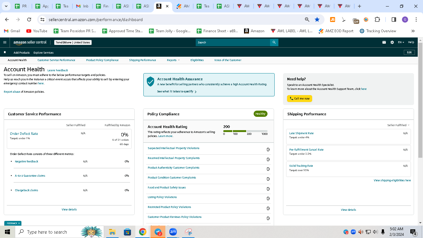Go to the Shipping Performance tab
The width and height of the screenshot is (423, 238).
click(x=142, y=60)
